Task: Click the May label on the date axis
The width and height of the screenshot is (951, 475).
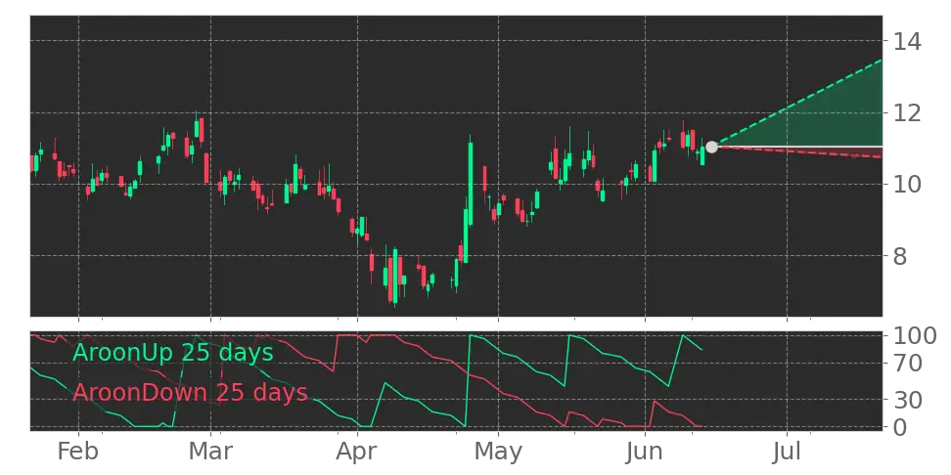Action: [498, 452]
